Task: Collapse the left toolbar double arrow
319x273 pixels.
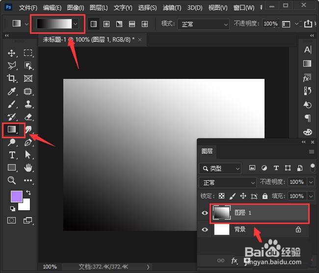Action: [7, 36]
